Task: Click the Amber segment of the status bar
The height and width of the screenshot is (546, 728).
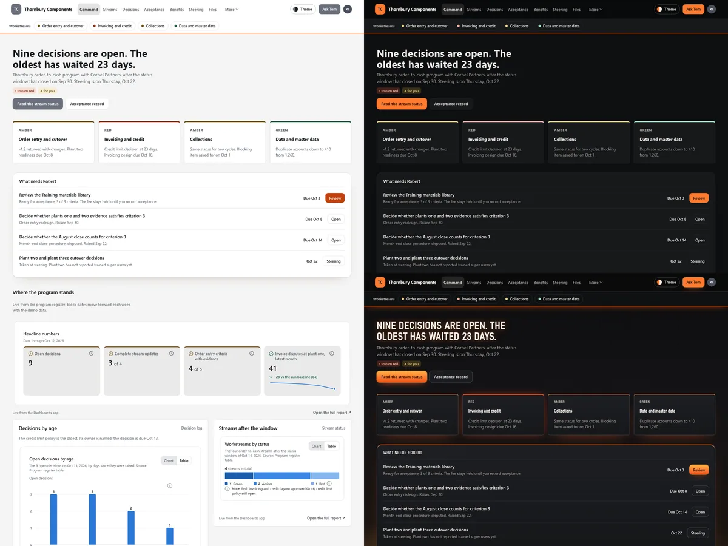Action: [282, 476]
